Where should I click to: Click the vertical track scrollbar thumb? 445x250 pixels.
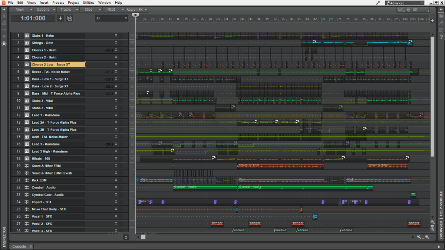click(x=432, y=96)
